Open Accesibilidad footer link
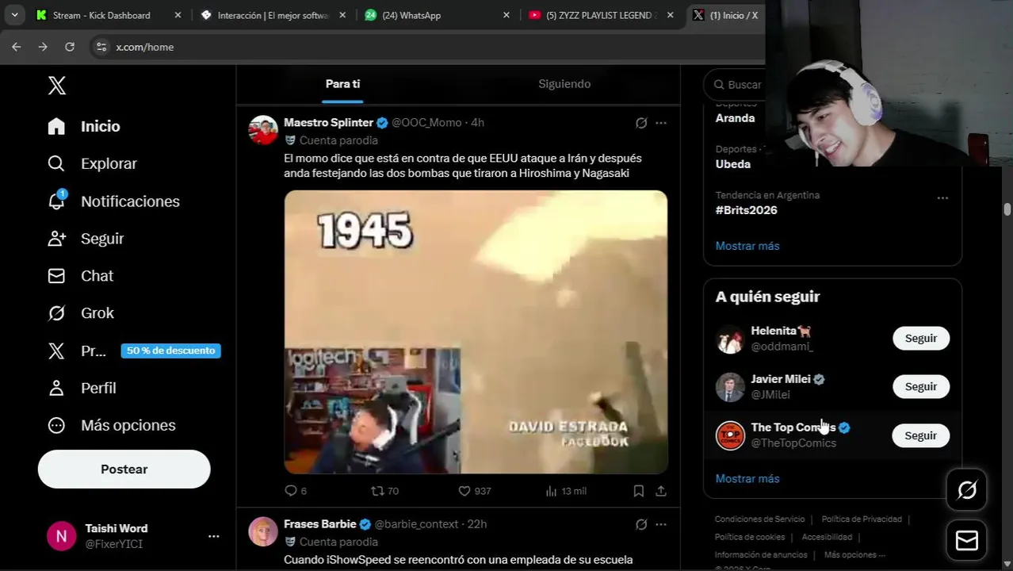1013x571 pixels. click(827, 537)
